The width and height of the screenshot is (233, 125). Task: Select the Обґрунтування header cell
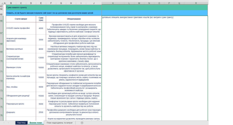coord(74,19)
